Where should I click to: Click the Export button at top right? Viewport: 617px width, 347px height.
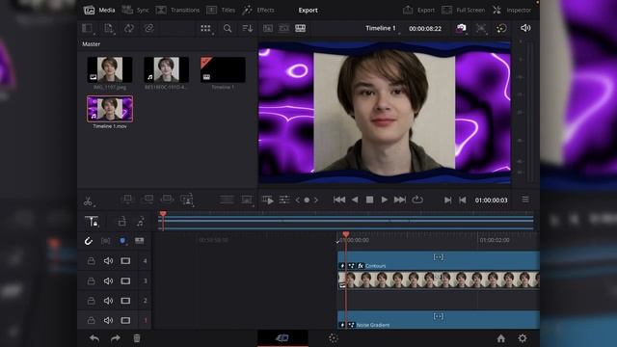(x=419, y=11)
